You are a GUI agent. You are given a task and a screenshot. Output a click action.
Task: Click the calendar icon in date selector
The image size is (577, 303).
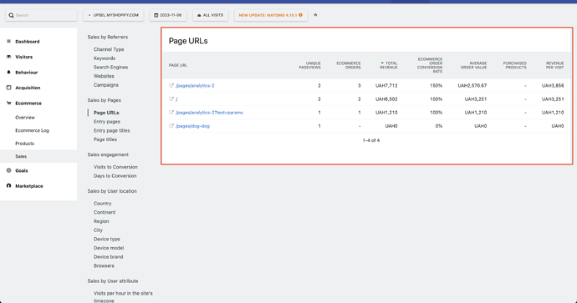point(156,15)
